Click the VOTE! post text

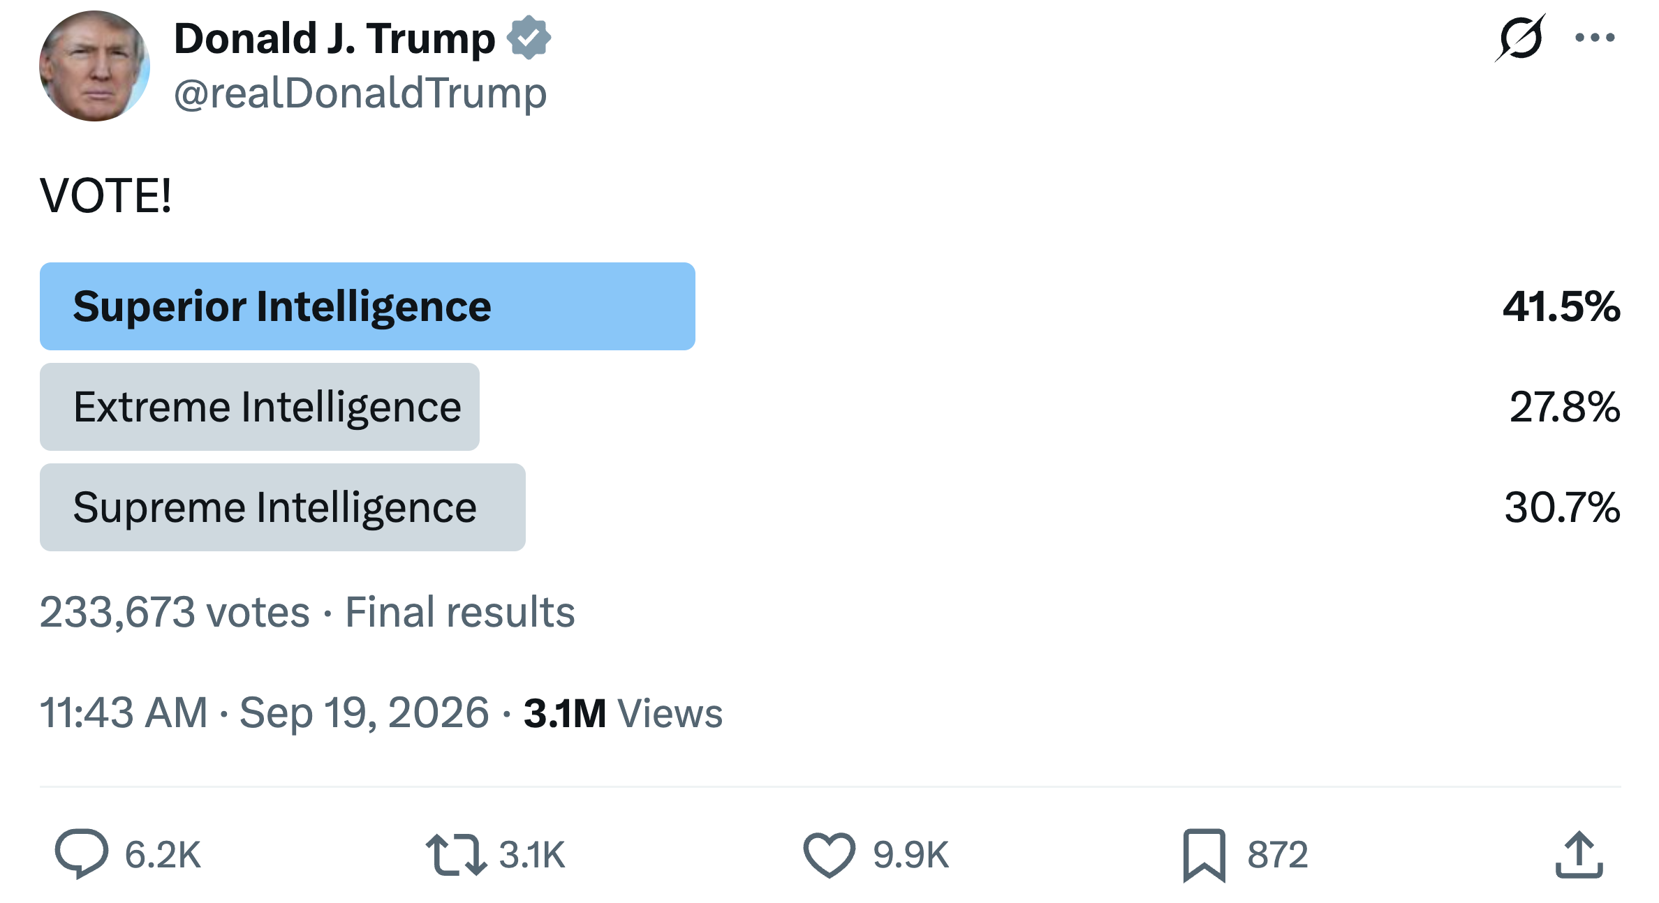point(105,195)
